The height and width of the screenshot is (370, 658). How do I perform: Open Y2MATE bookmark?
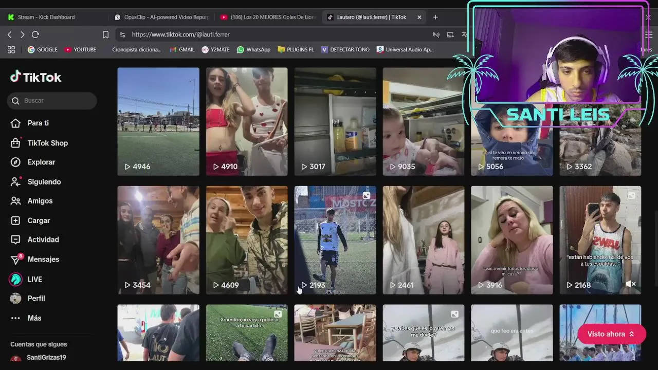(215, 50)
